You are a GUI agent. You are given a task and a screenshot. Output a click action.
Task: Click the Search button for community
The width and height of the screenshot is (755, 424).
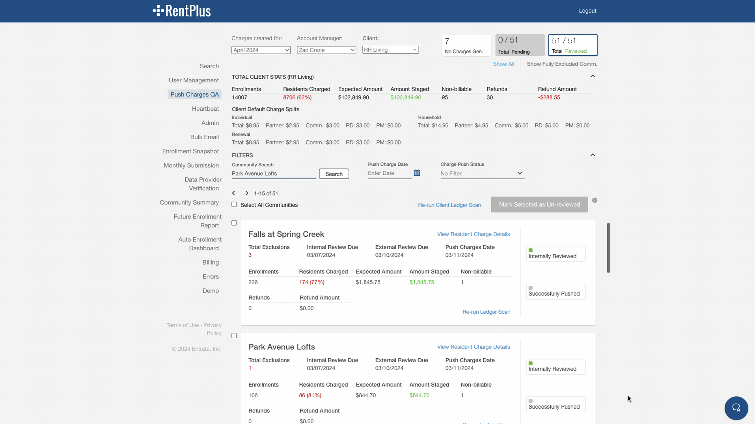[x=334, y=174]
